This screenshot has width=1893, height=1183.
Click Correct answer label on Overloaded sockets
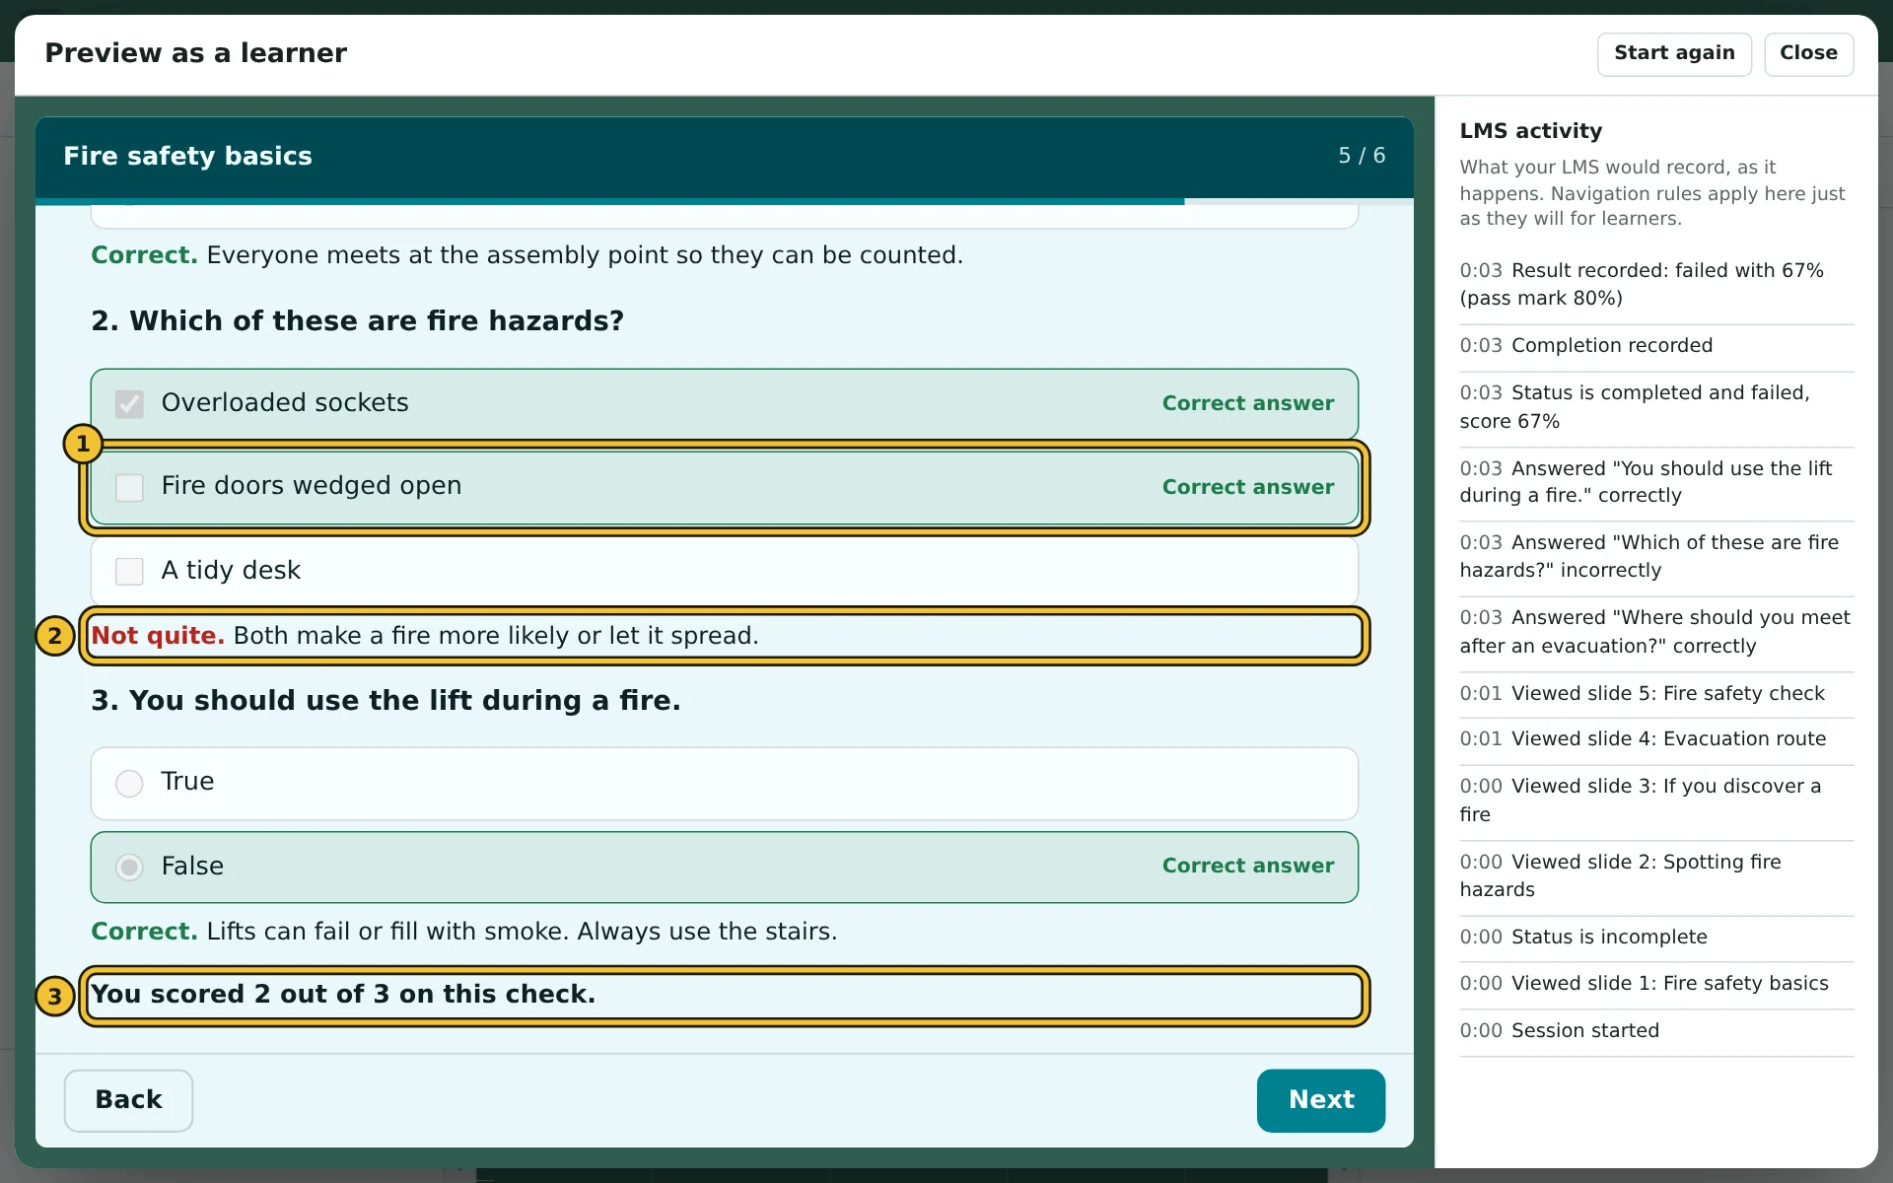1247,403
